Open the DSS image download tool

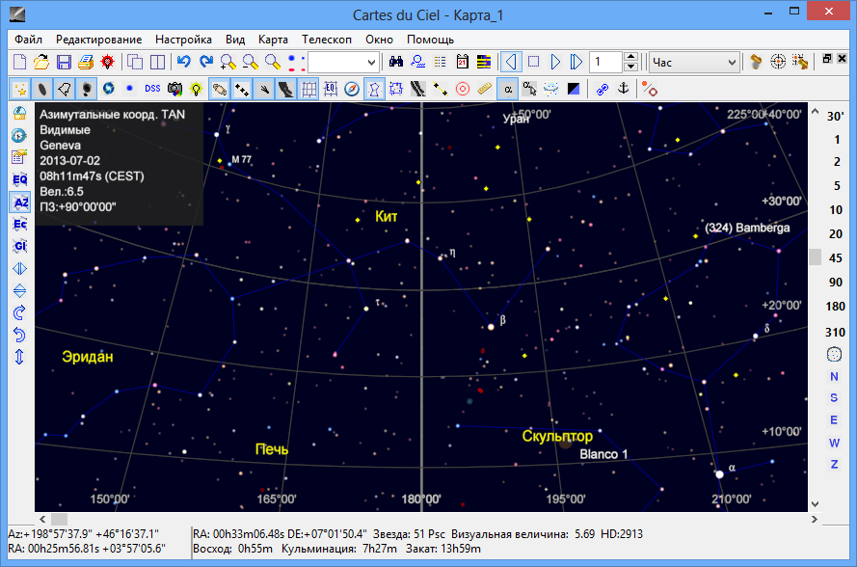(152, 89)
